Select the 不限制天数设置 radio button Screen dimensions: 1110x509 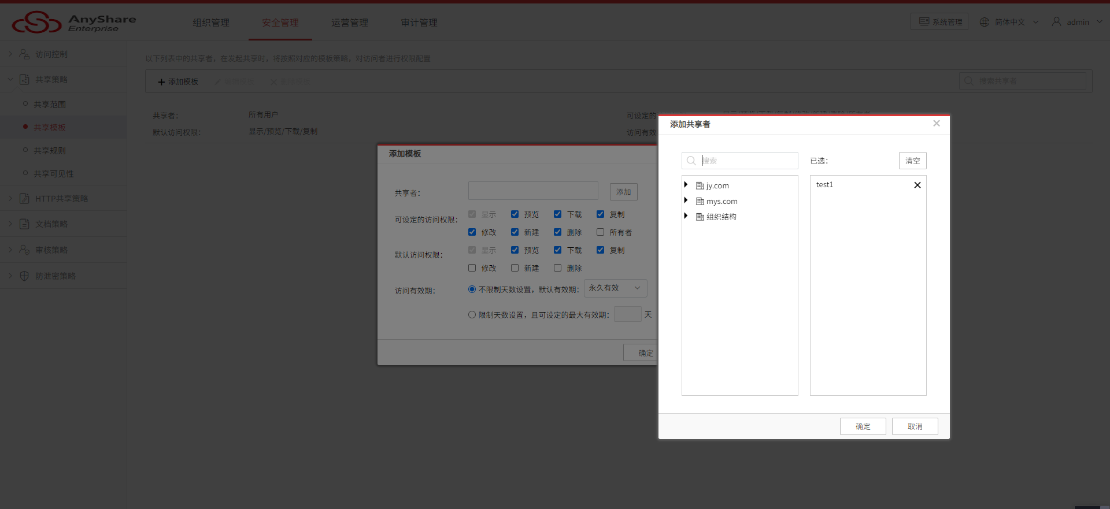(x=472, y=289)
